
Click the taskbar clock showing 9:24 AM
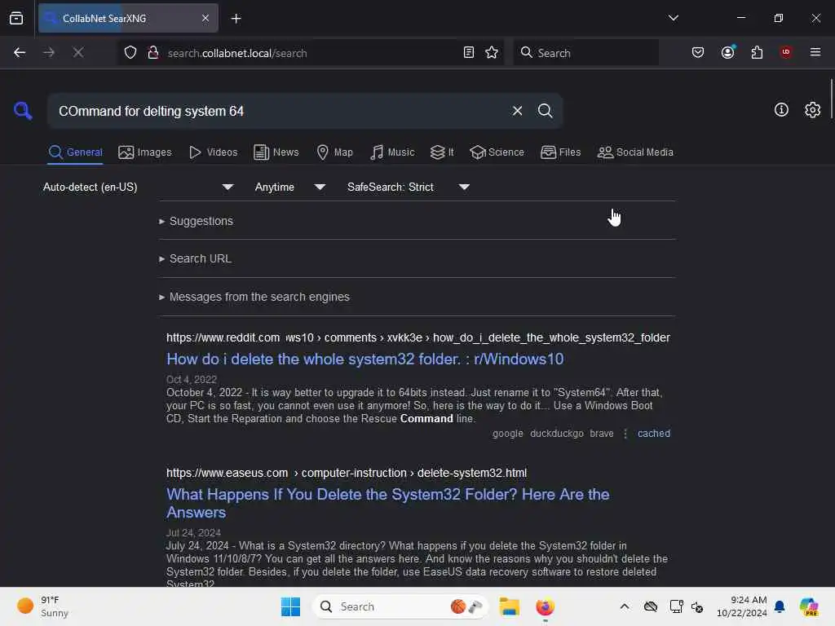pos(741,606)
